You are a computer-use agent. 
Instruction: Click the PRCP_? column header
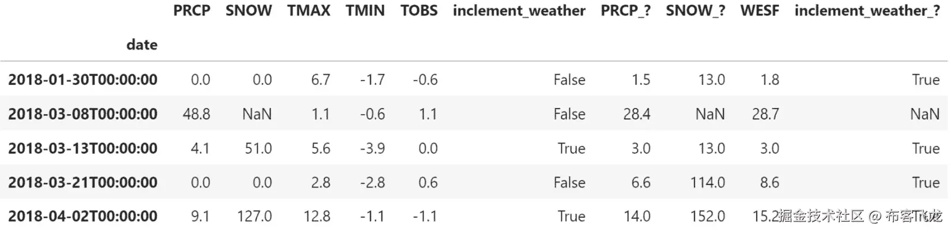[625, 11]
